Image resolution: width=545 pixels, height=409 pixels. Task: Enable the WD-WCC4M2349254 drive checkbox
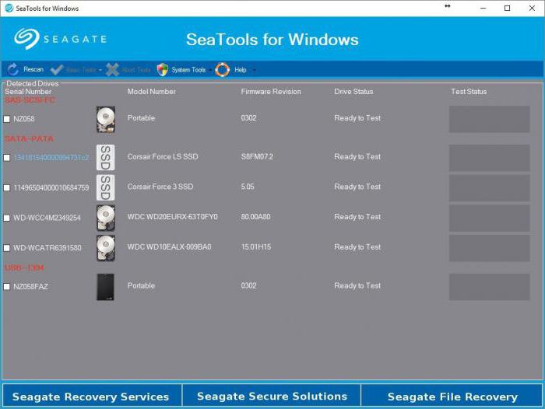[x=6, y=218]
